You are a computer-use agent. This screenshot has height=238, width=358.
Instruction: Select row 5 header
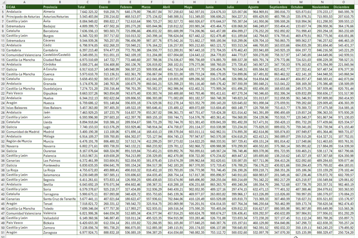point(3,12)
